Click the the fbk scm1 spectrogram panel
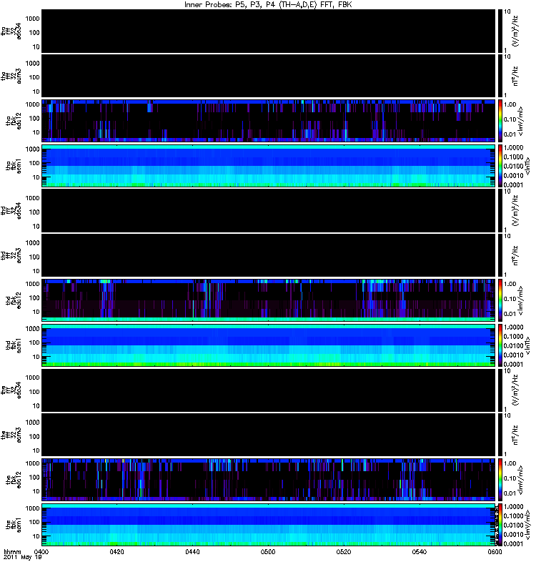536x572 pixels. coord(268,525)
